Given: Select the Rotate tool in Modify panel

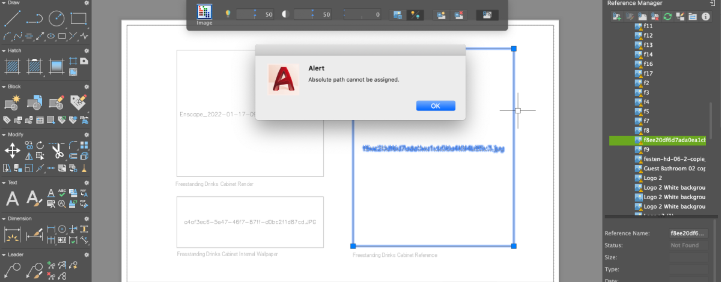Looking at the screenshot, I should click(x=40, y=145).
